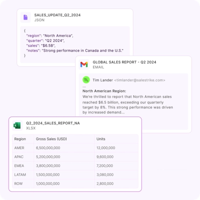Select APAC gross sales cell 5,200,000,000
The height and width of the screenshot is (200, 200).
tap(48, 157)
